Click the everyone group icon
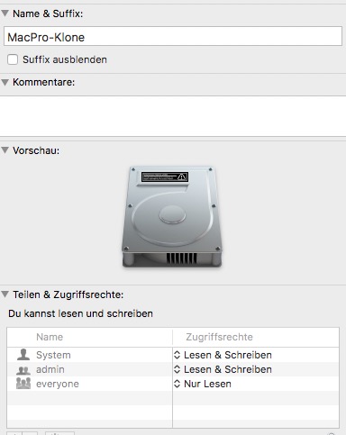346x435 pixels. [23, 384]
